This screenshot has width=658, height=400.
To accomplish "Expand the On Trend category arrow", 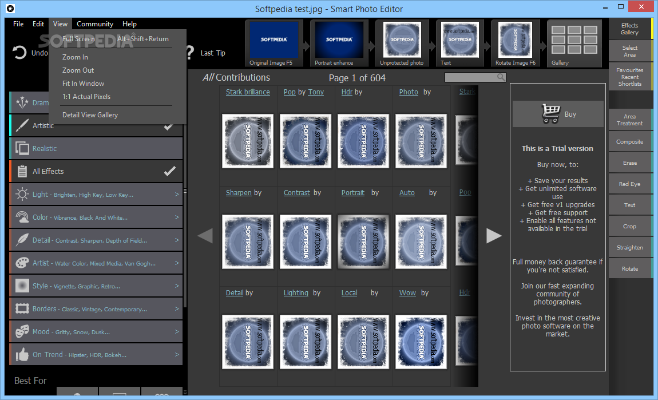I will coord(177,355).
